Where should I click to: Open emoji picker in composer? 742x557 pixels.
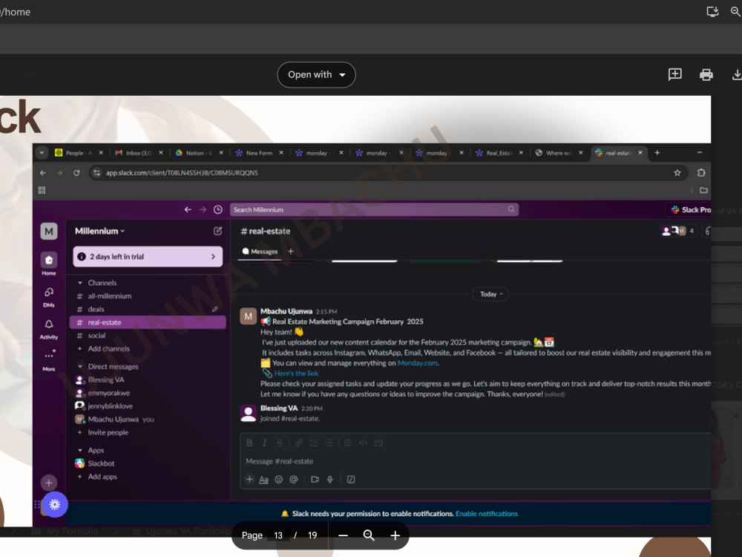pyautogui.click(x=279, y=479)
